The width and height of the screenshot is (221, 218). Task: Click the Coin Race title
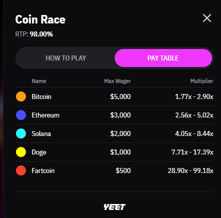tap(40, 19)
